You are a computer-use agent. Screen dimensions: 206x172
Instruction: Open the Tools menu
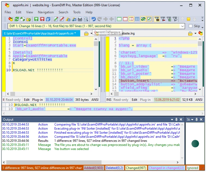(x=77, y=12)
